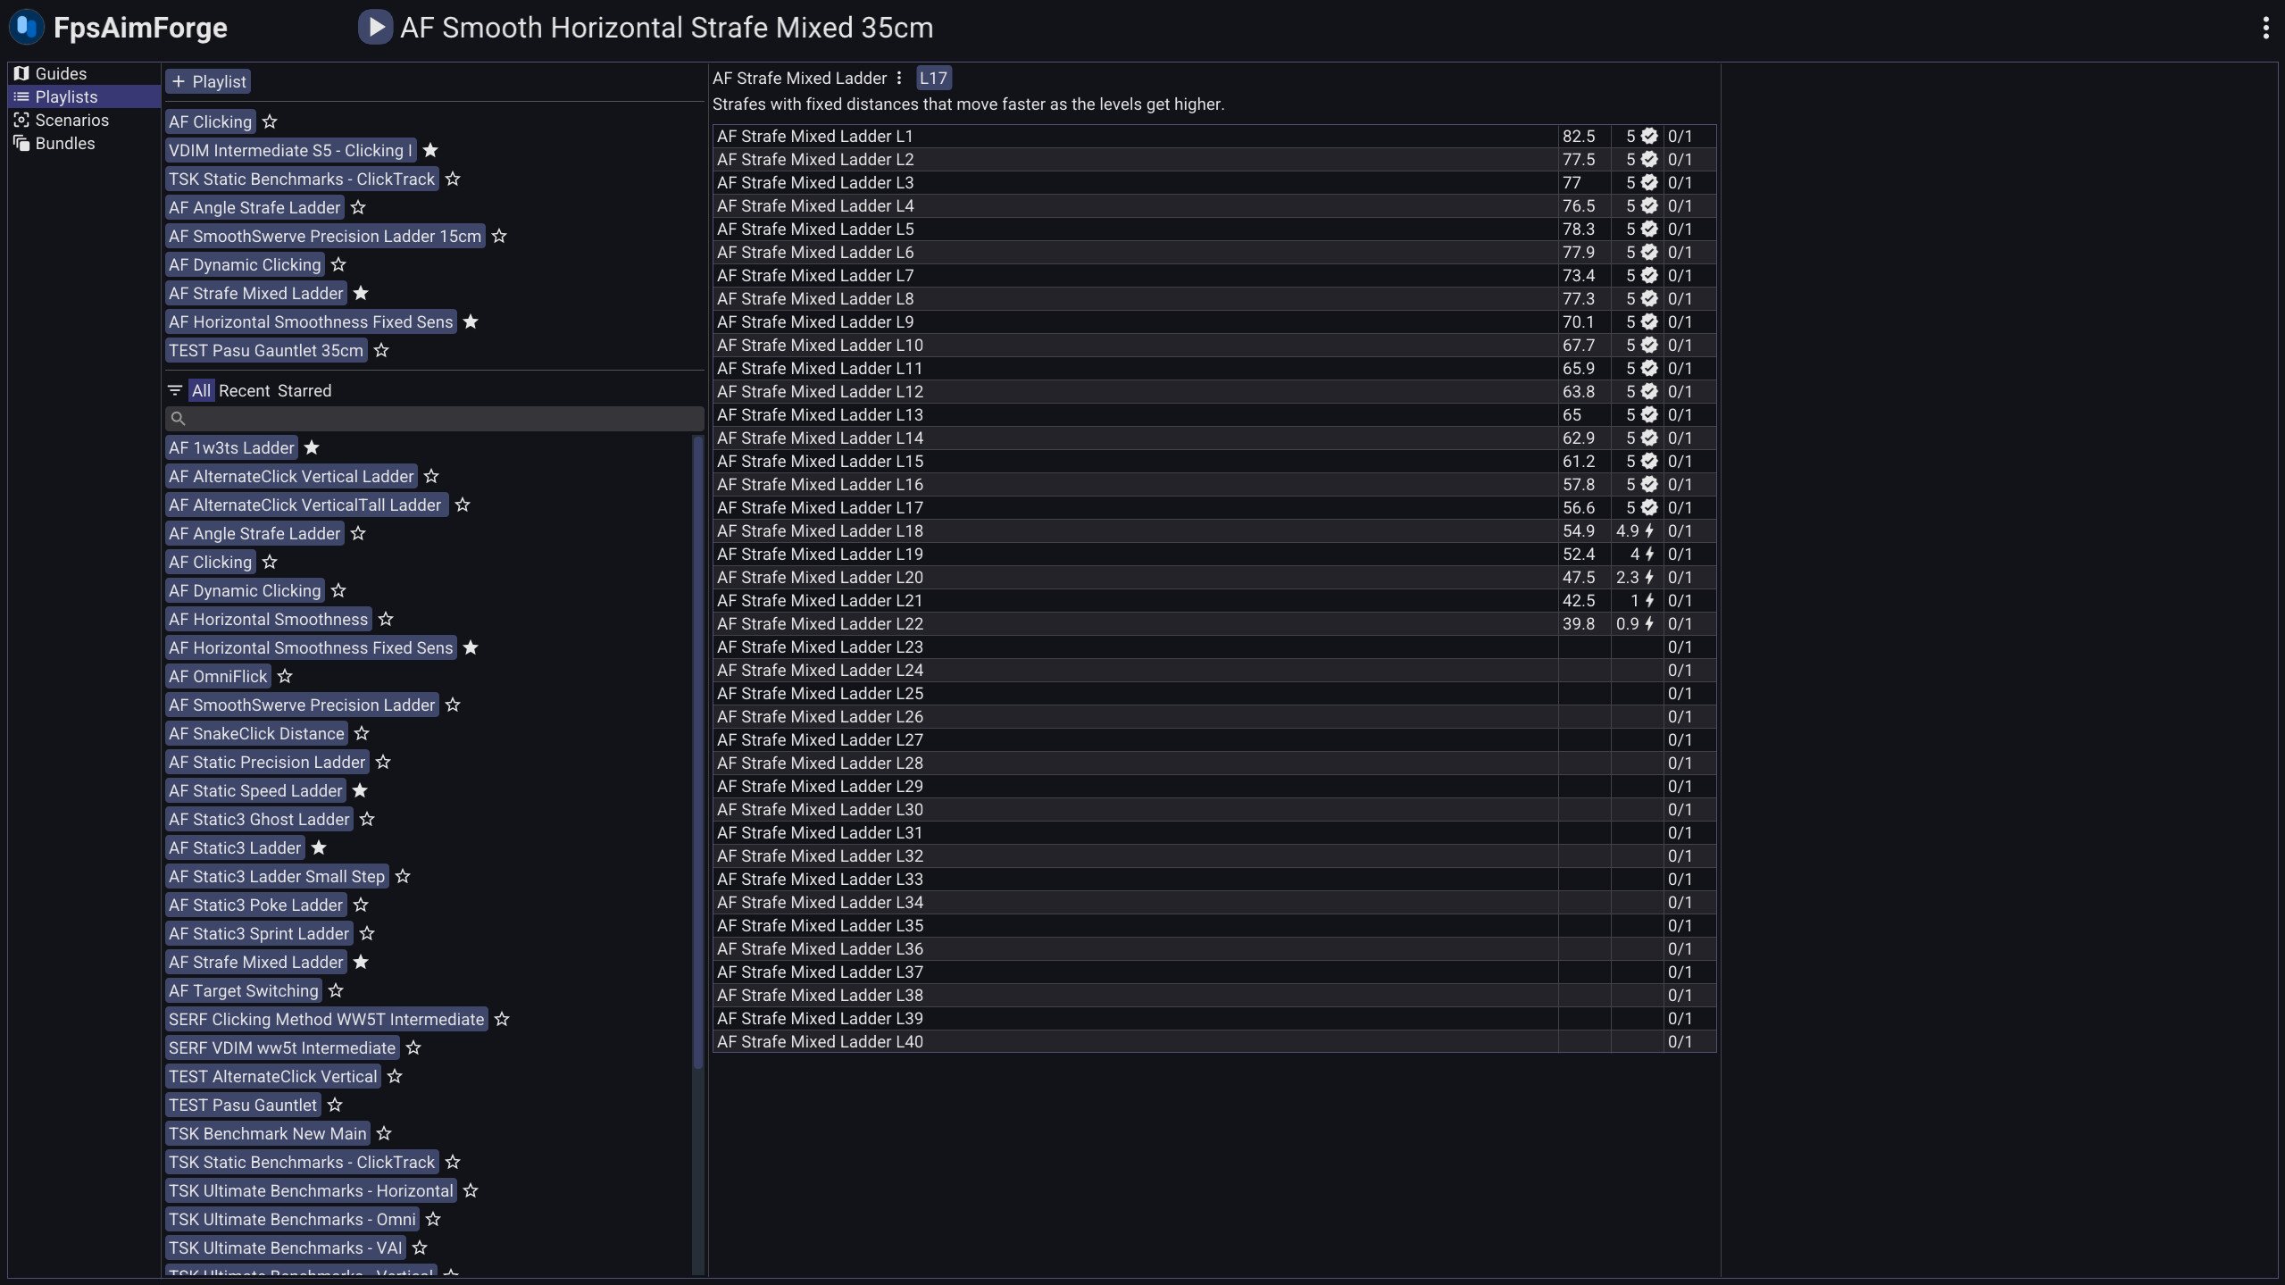Star TEST AlternateClick Vertical playlist
The height and width of the screenshot is (1285, 2285).
pos(395,1076)
